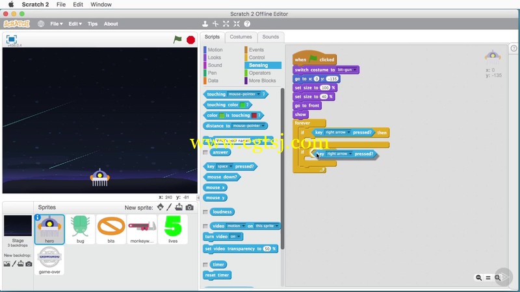Toggle the video motion reporter checkbox
The height and width of the screenshot is (292, 520).
205,226
